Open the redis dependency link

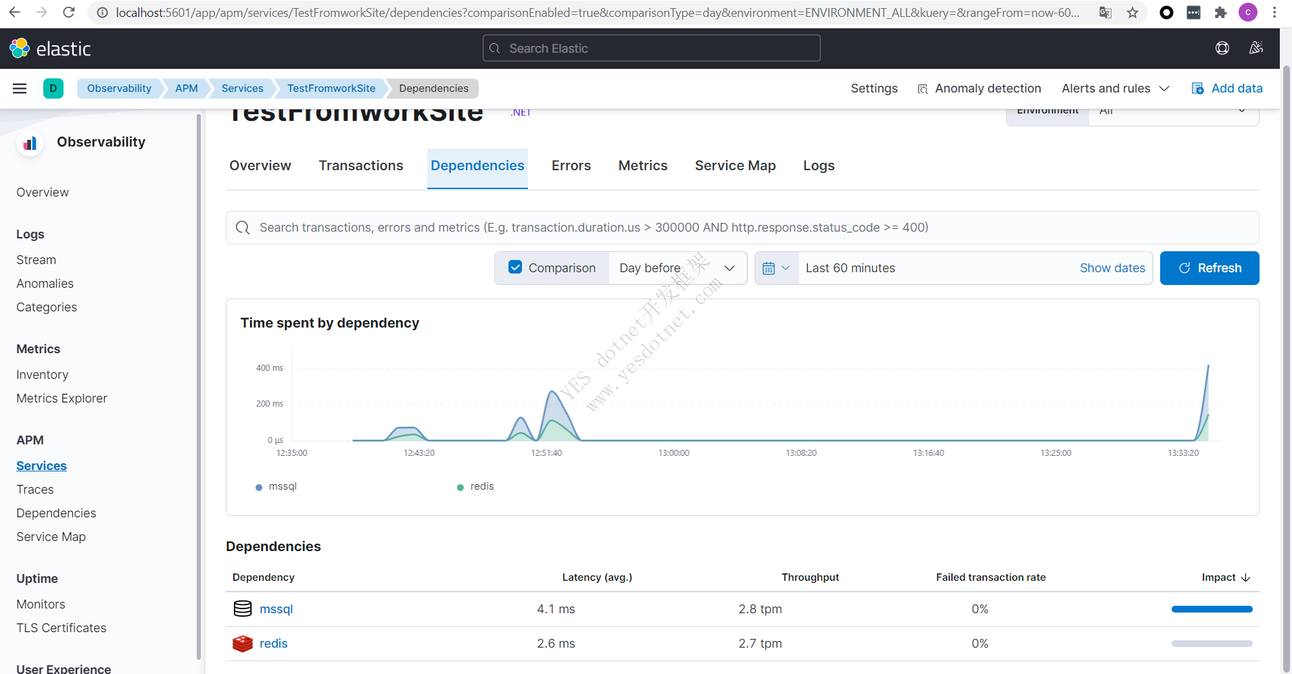274,644
